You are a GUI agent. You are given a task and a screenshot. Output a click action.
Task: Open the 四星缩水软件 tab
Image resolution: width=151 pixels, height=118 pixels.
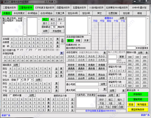coord(63,8)
